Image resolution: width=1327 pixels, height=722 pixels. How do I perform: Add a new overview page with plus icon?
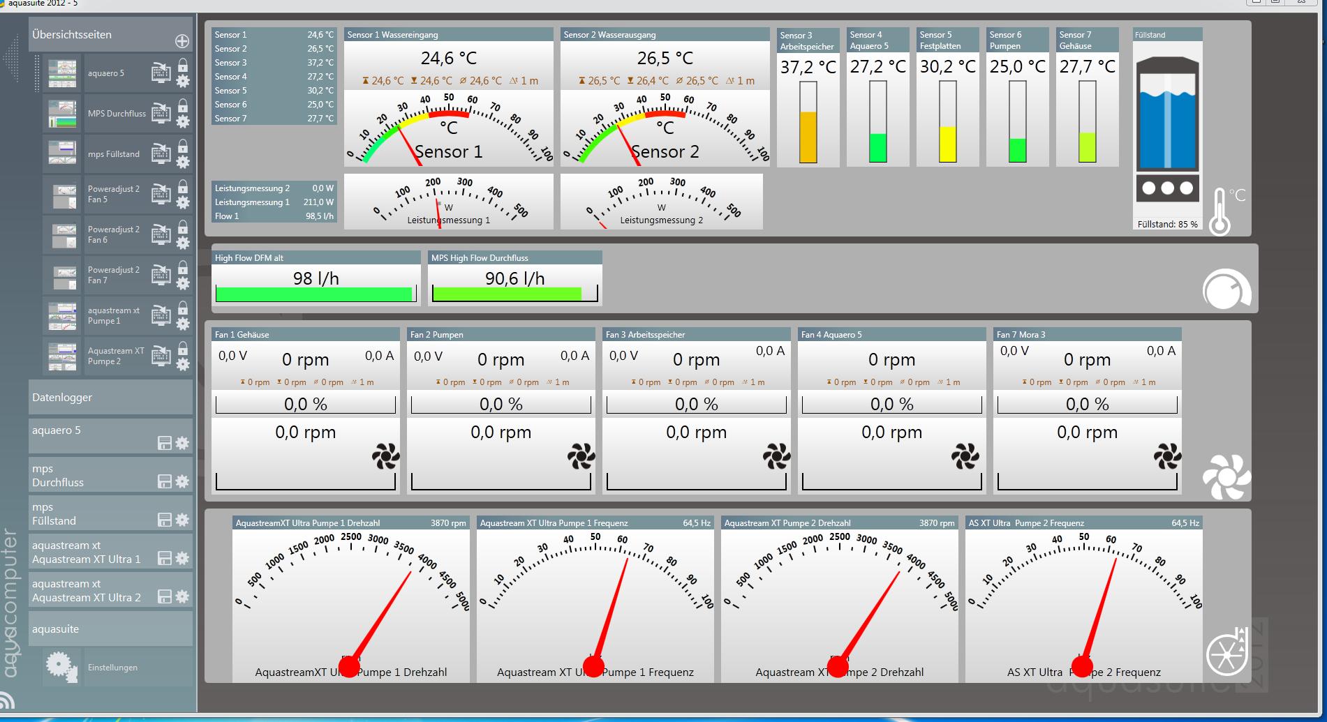click(x=181, y=41)
